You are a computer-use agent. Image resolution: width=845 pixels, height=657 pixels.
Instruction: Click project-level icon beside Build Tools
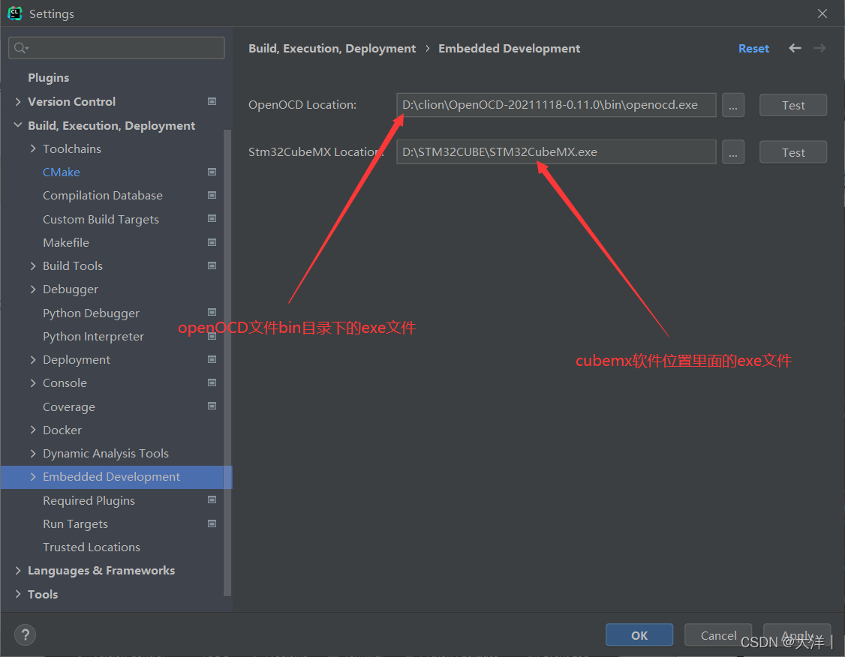[212, 265]
